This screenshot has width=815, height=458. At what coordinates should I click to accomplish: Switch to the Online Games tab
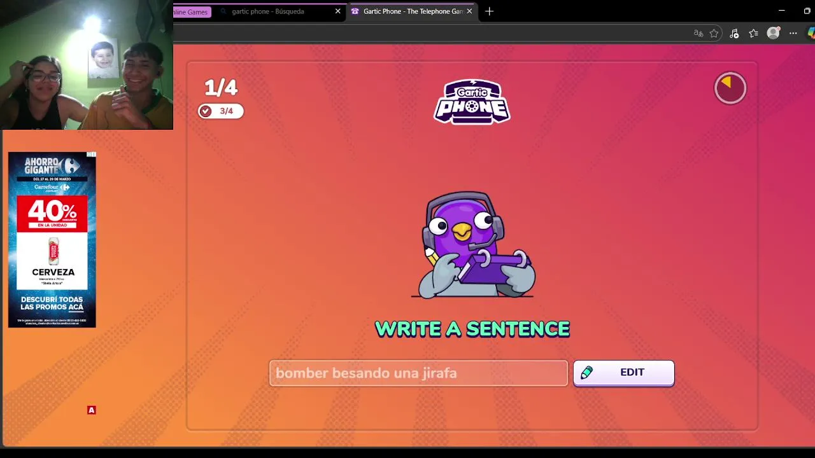(191, 11)
